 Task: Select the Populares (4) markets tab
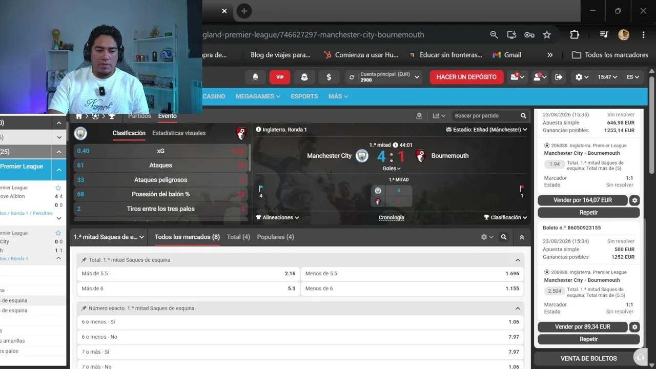point(275,237)
